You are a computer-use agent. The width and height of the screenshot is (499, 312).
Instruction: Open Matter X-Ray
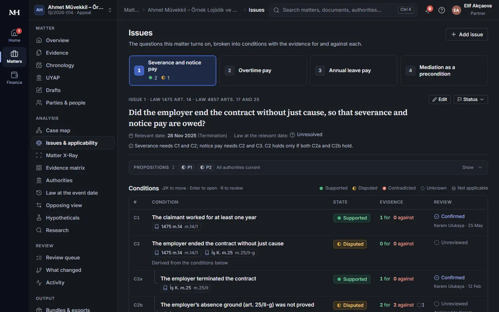coord(73,155)
